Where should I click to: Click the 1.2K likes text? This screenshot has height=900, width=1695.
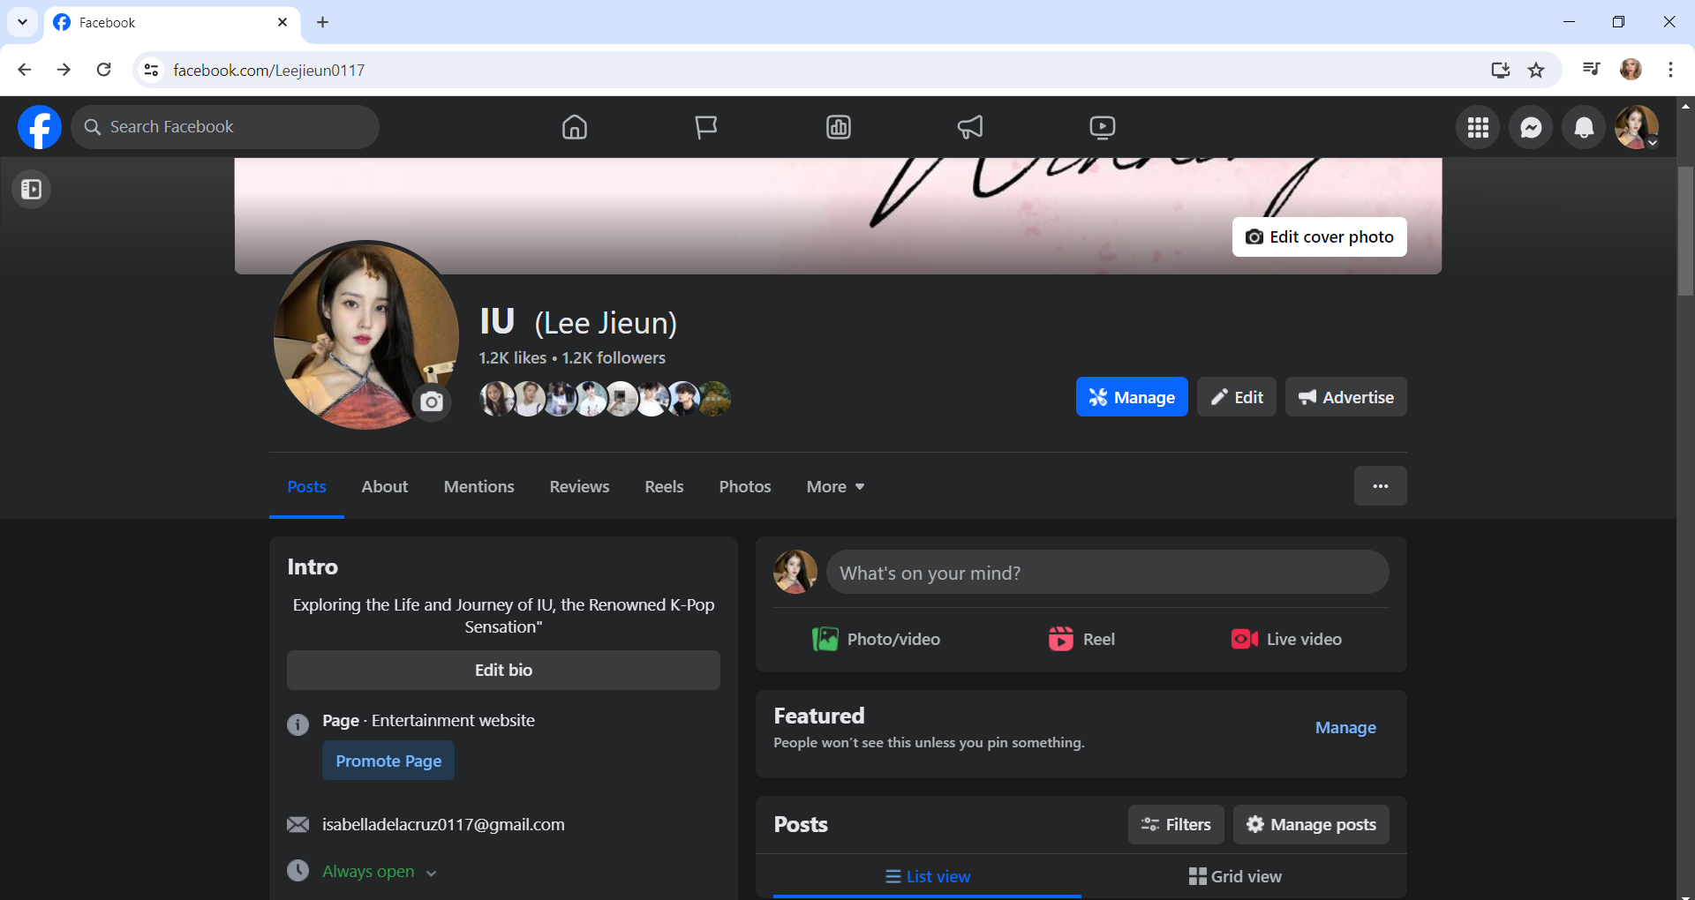512,357
